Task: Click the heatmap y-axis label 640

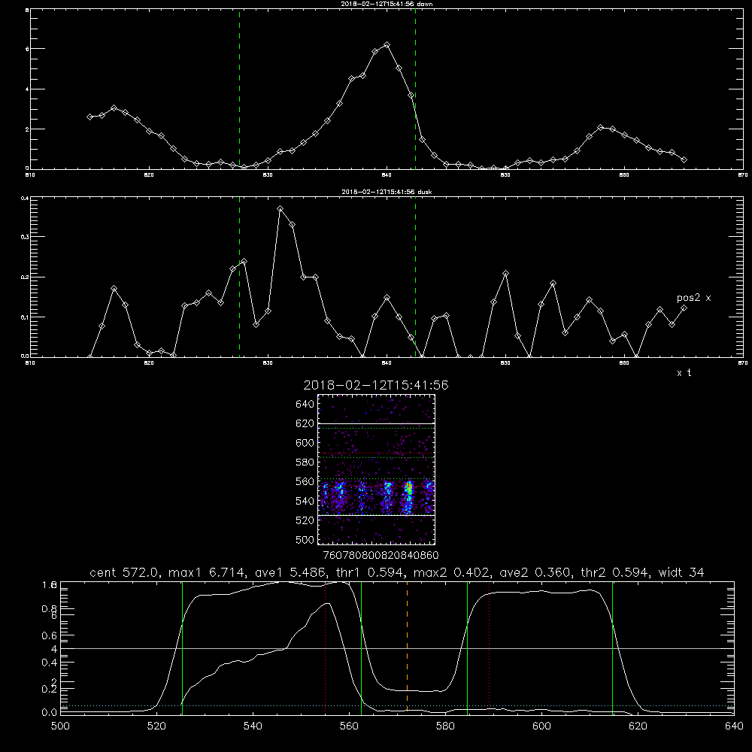Action: [305, 404]
